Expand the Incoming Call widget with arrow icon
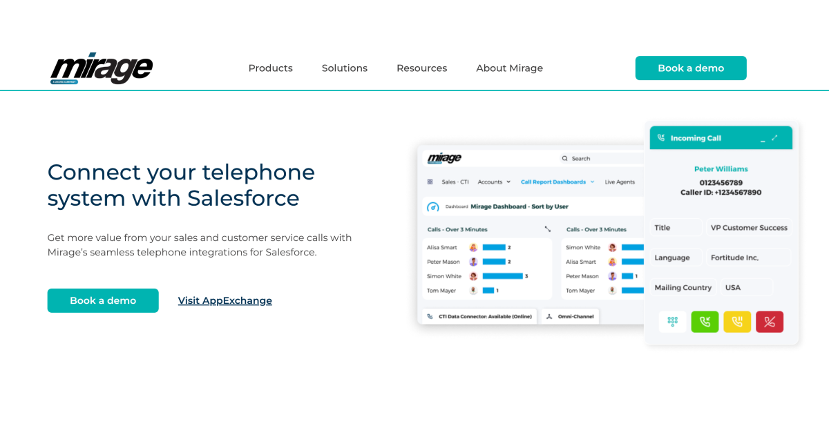The height and width of the screenshot is (435, 829). (774, 137)
